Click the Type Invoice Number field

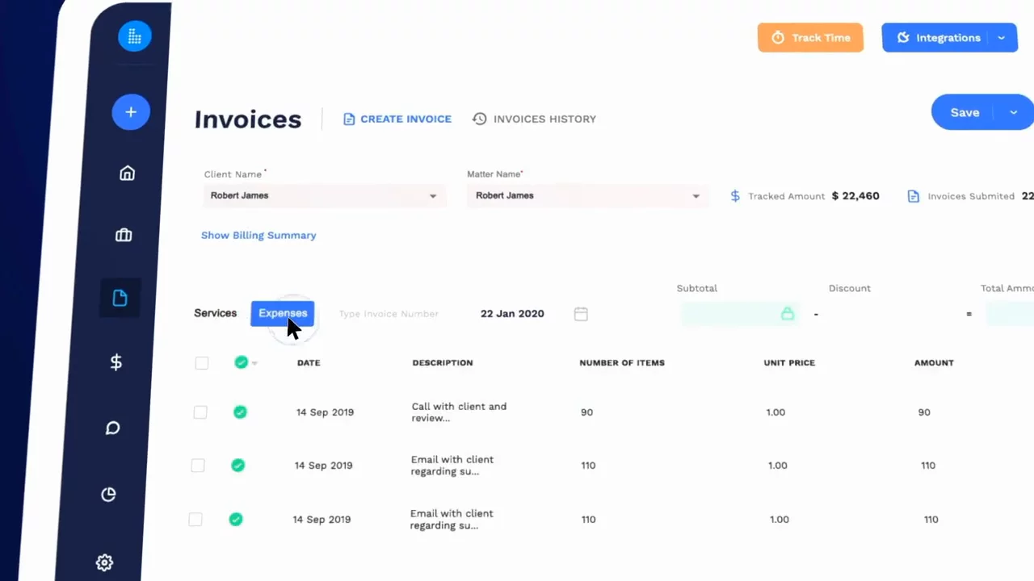click(389, 314)
